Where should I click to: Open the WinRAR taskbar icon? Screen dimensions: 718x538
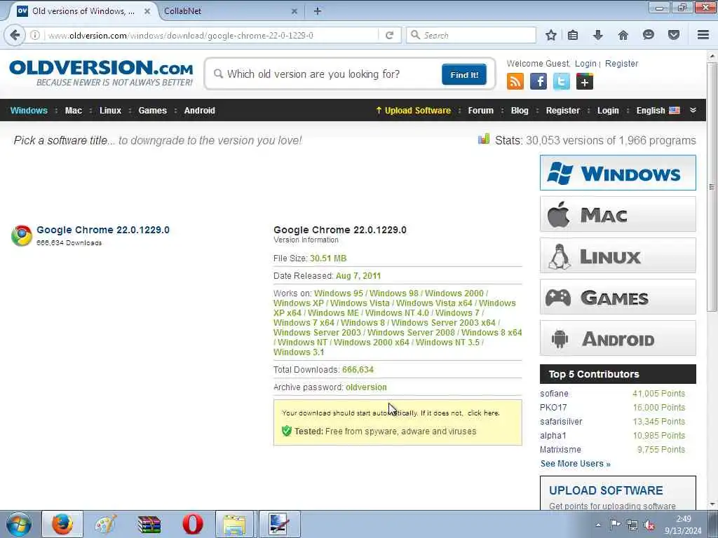pyautogui.click(x=149, y=524)
